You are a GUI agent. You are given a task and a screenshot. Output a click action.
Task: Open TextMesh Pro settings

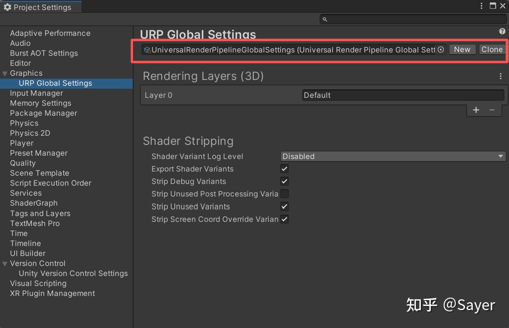(35, 224)
